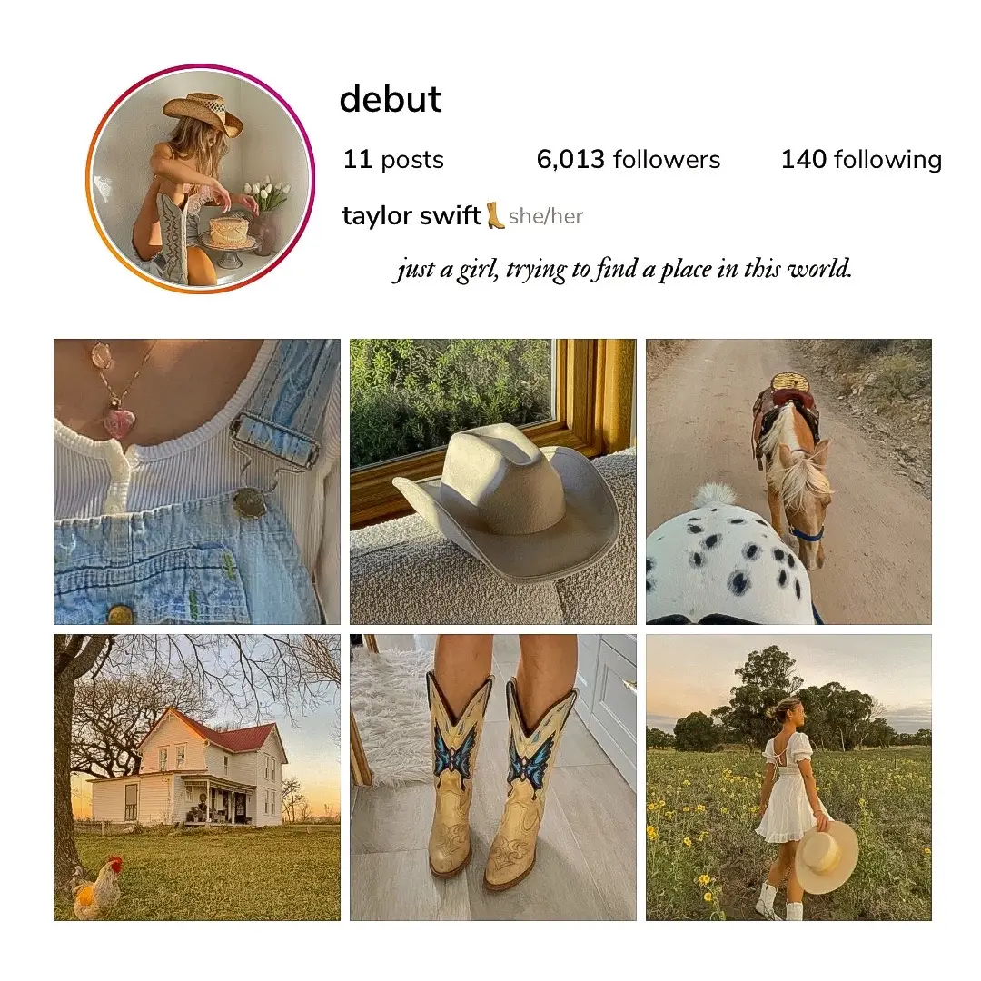Click the italic bio quote text

tap(622, 270)
